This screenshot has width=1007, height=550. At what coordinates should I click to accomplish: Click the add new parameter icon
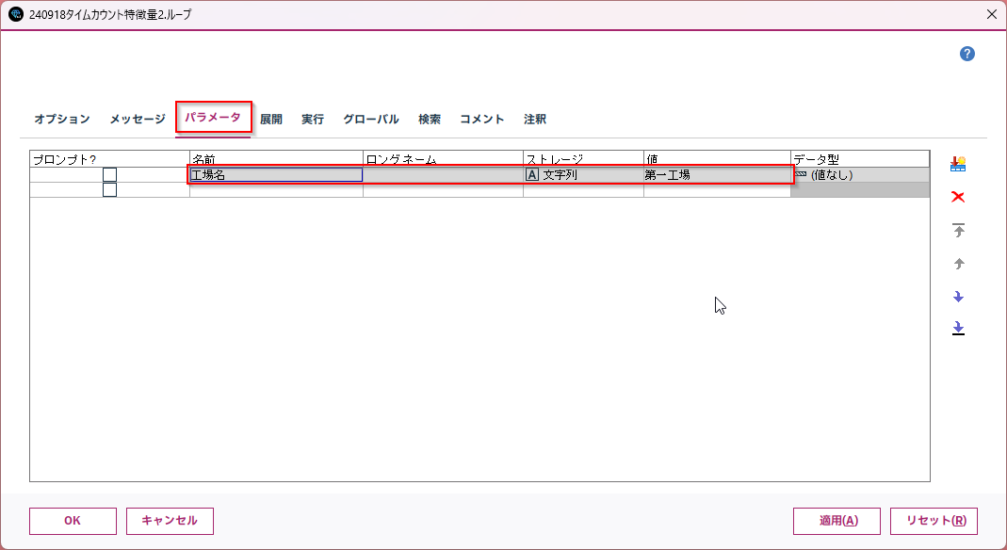pyautogui.click(x=958, y=162)
